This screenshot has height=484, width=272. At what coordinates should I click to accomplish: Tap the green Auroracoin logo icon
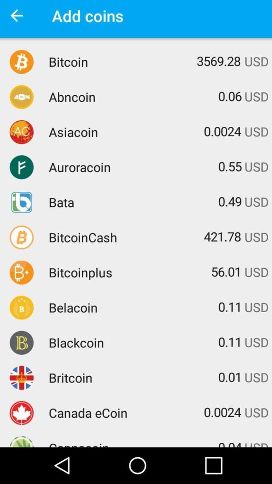pyautogui.click(x=22, y=167)
